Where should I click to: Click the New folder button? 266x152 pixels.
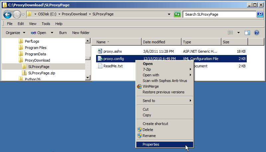click(81, 33)
